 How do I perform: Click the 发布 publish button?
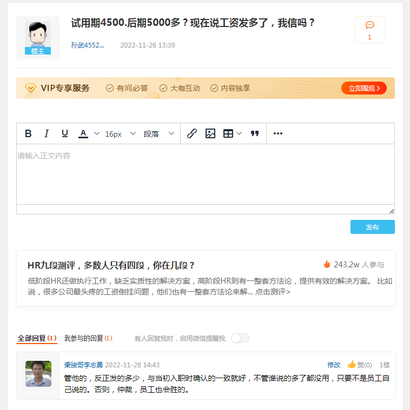372,227
